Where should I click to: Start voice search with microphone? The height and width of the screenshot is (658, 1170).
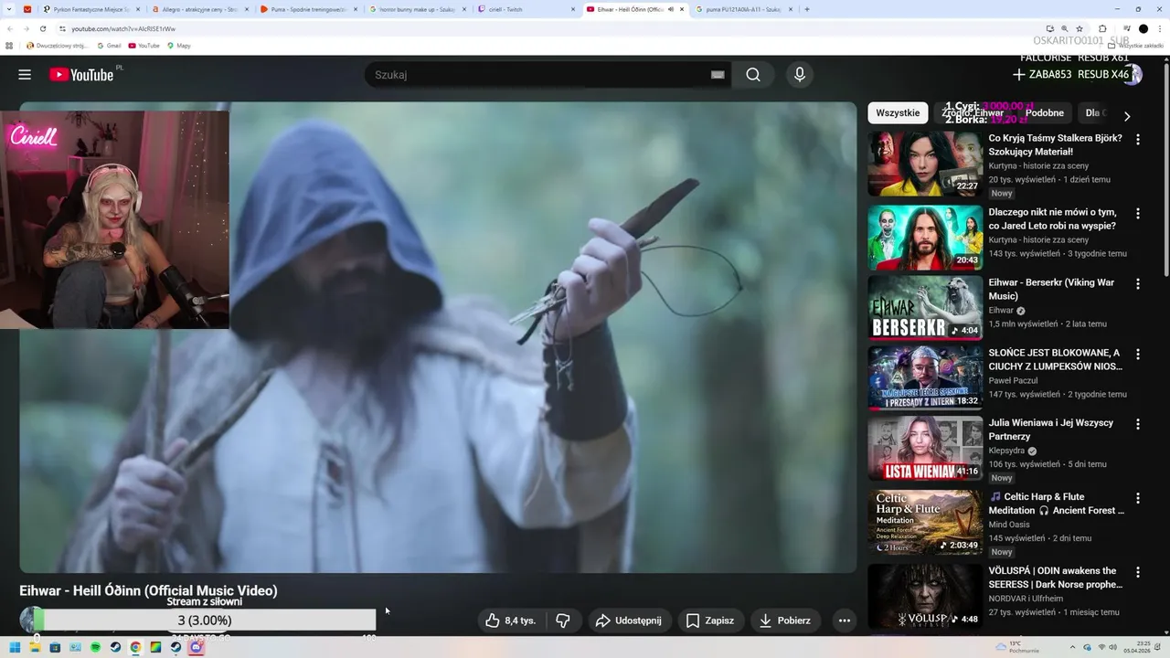tap(800, 75)
